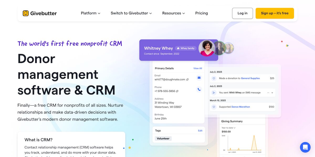315x157 pixels.
Task: Click the SMS message paper plane icon
Action: [214, 93]
